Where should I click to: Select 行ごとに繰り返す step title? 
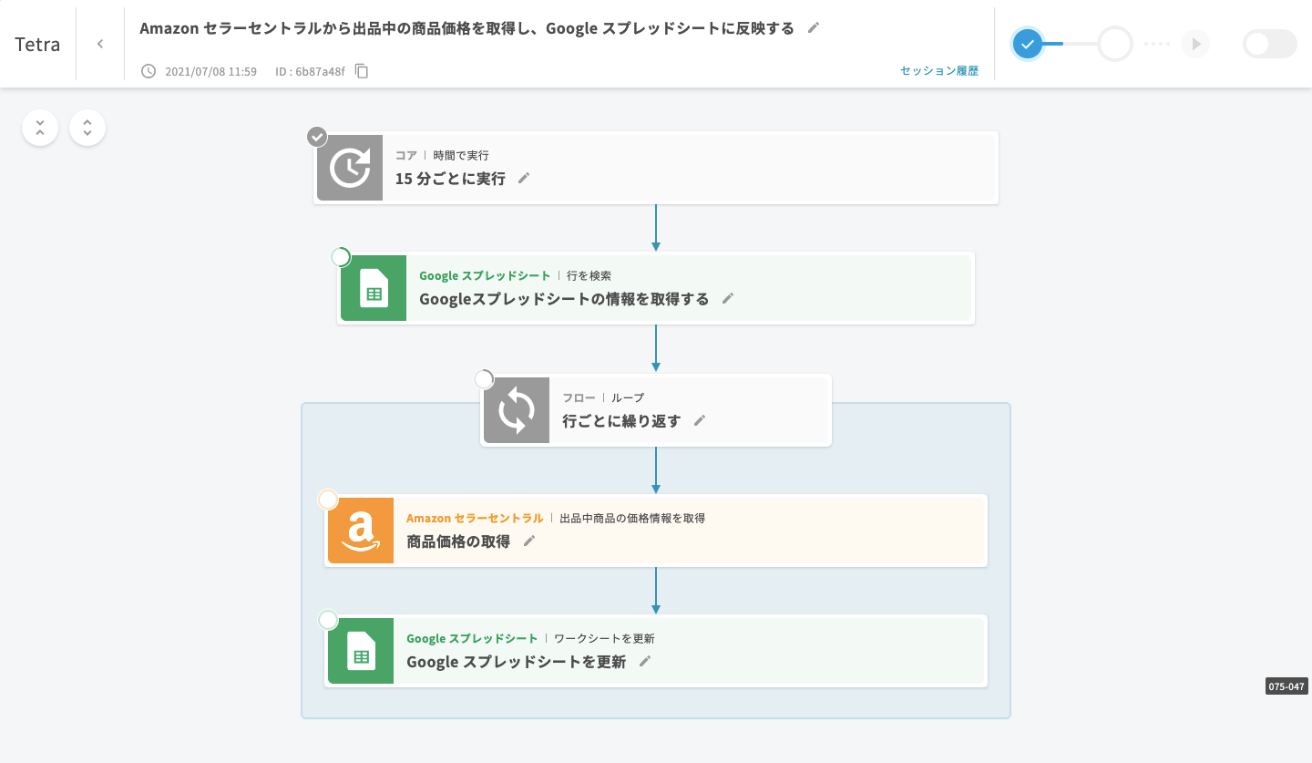pyautogui.click(x=621, y=421)
